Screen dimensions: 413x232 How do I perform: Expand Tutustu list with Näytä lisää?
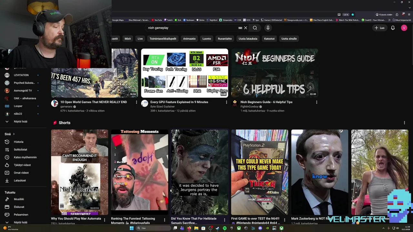[23, 222]
